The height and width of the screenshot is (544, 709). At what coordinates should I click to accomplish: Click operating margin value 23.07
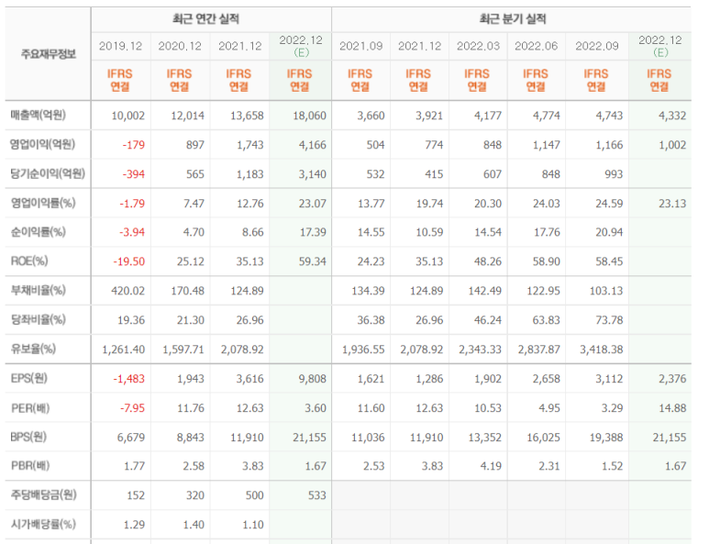[312, 204]
